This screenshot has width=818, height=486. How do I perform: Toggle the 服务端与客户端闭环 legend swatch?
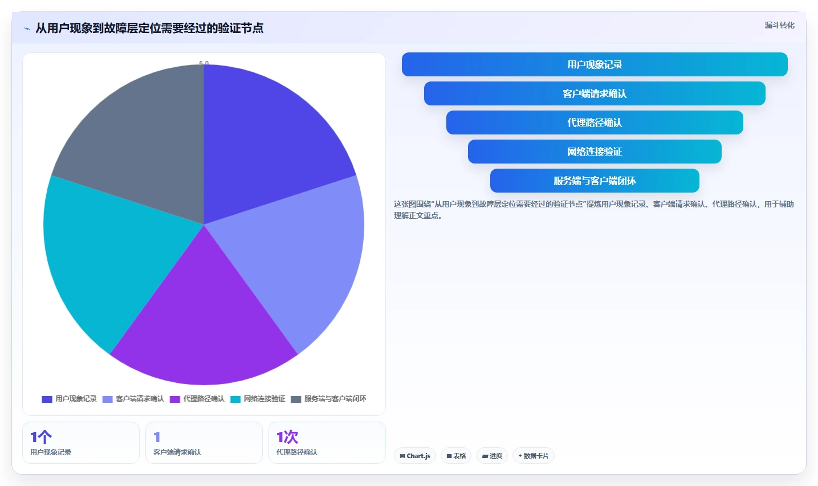point(296,399)
